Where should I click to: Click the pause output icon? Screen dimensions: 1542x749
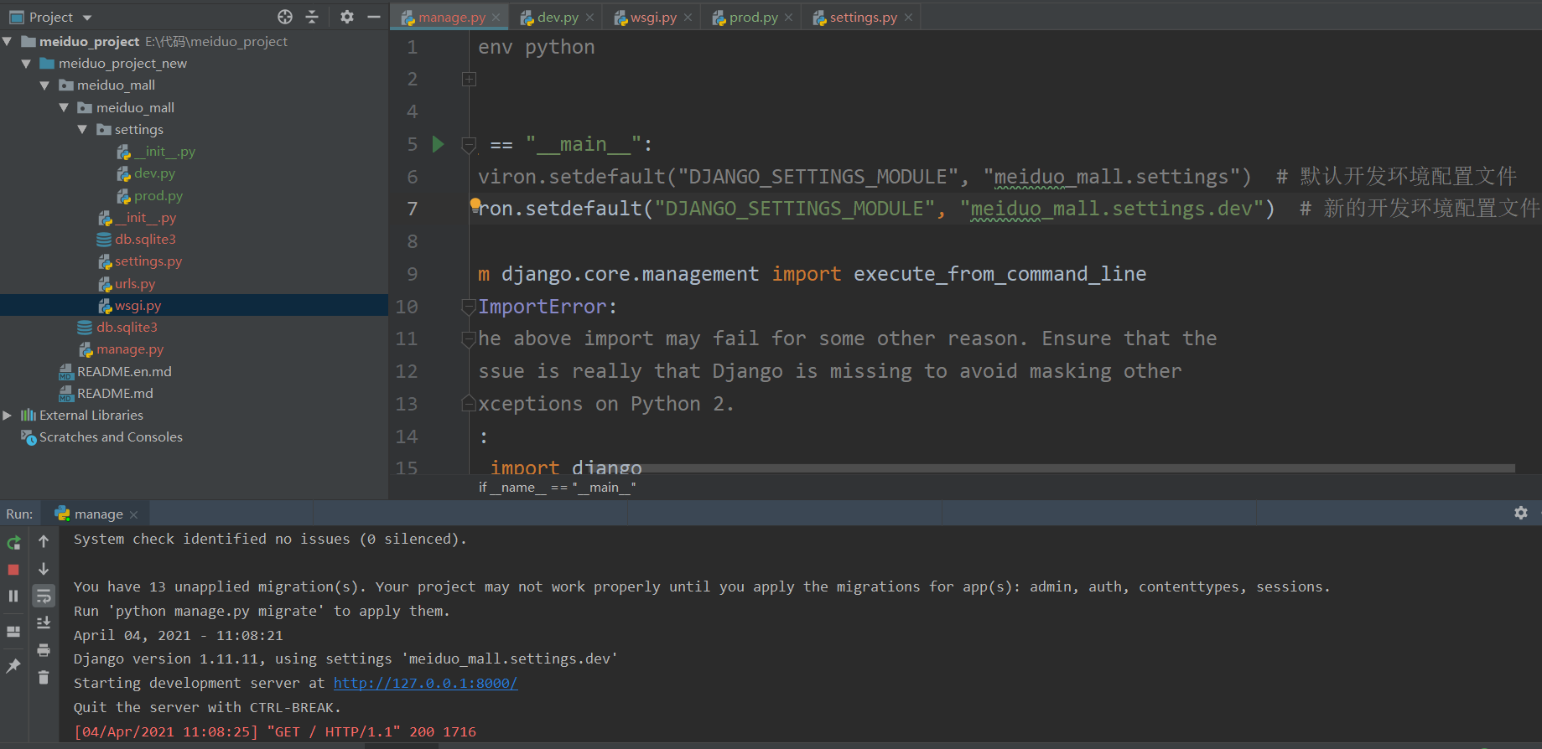(x=13, y=597)
